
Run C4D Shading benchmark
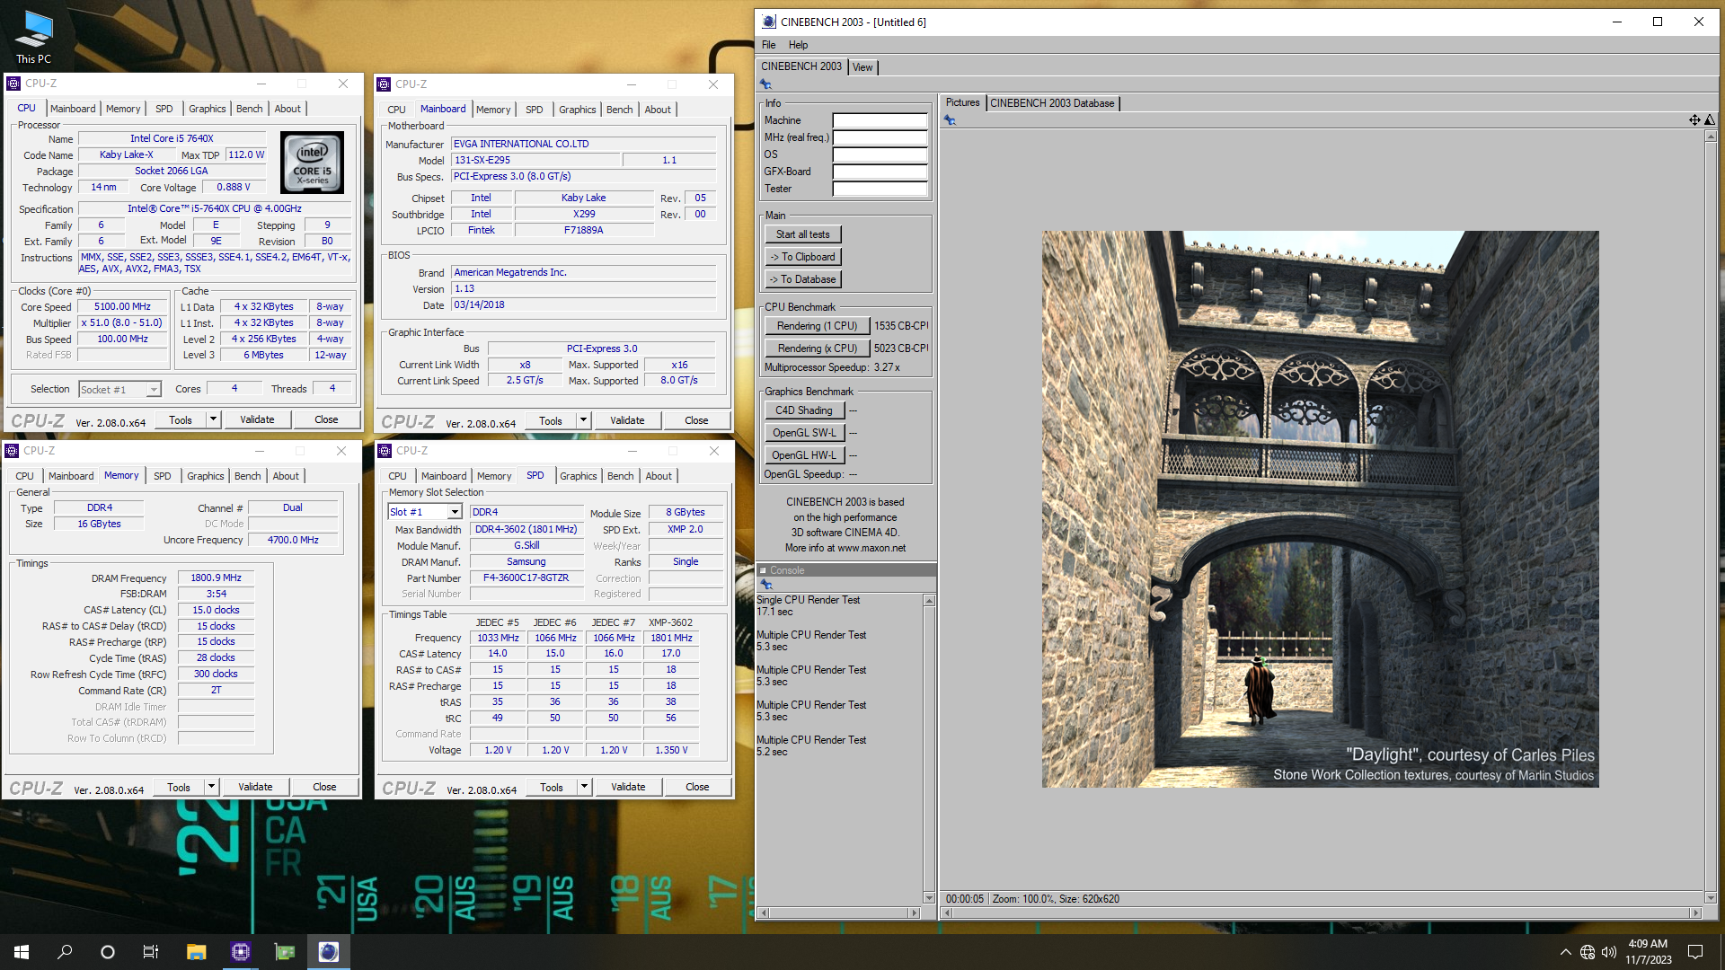pyautogui.click(x=804, y=410)
